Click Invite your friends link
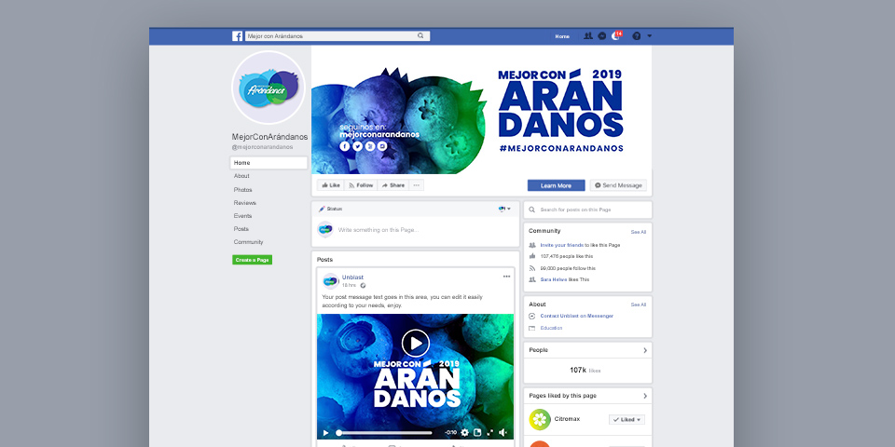 click(x=561, y=245)
